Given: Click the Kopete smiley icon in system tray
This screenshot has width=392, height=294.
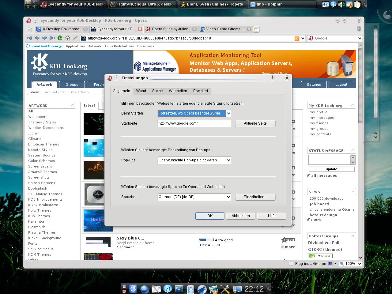Looking at the screenshot, I should pos(334,4).
